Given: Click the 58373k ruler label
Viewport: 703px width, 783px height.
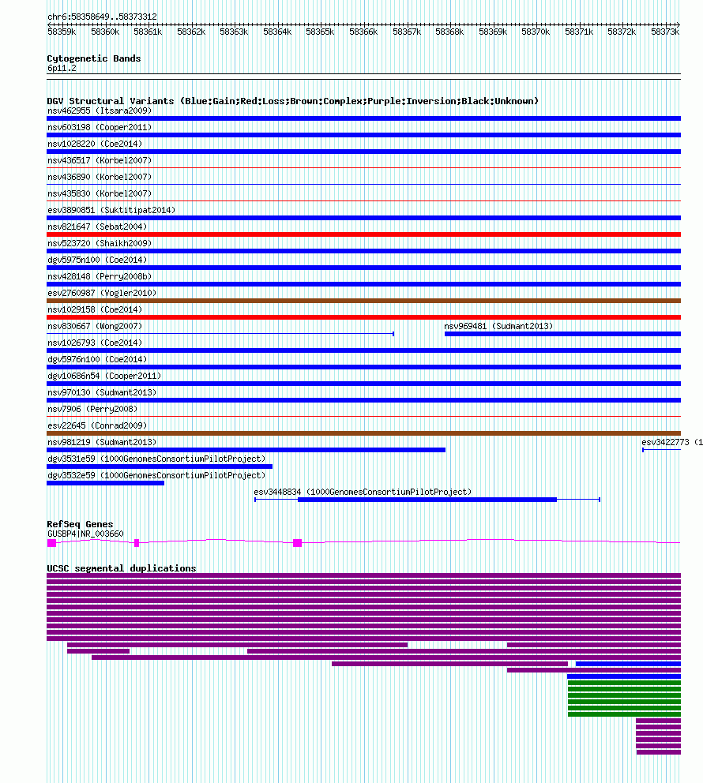Looking at the screenshot, I should click(x=665, y=32).
